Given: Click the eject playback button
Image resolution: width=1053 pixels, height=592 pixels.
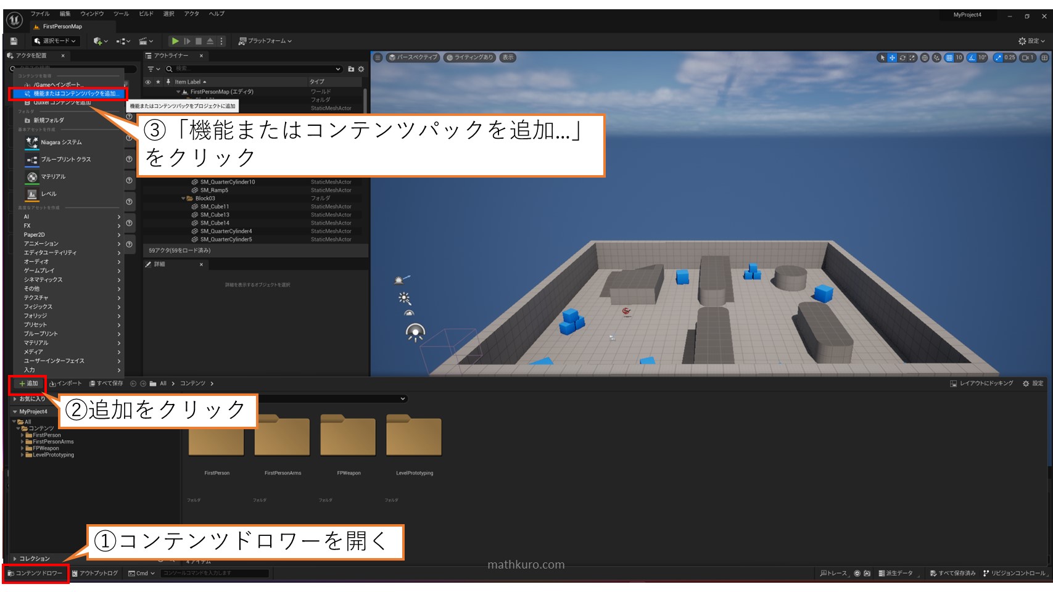Looking at the screenshot, I should tap(210, 41).
